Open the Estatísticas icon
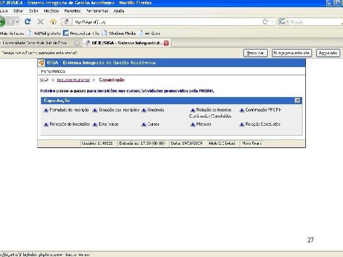343x257 pixels. click(x=95, y=125)
